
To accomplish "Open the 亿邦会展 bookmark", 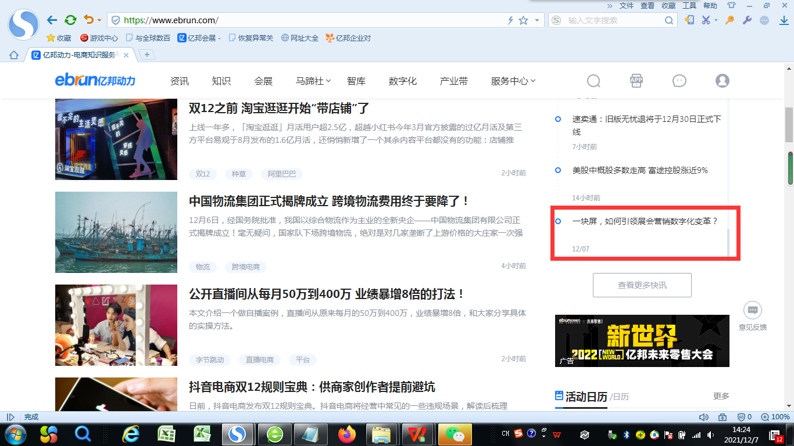I will click(199, 38).
